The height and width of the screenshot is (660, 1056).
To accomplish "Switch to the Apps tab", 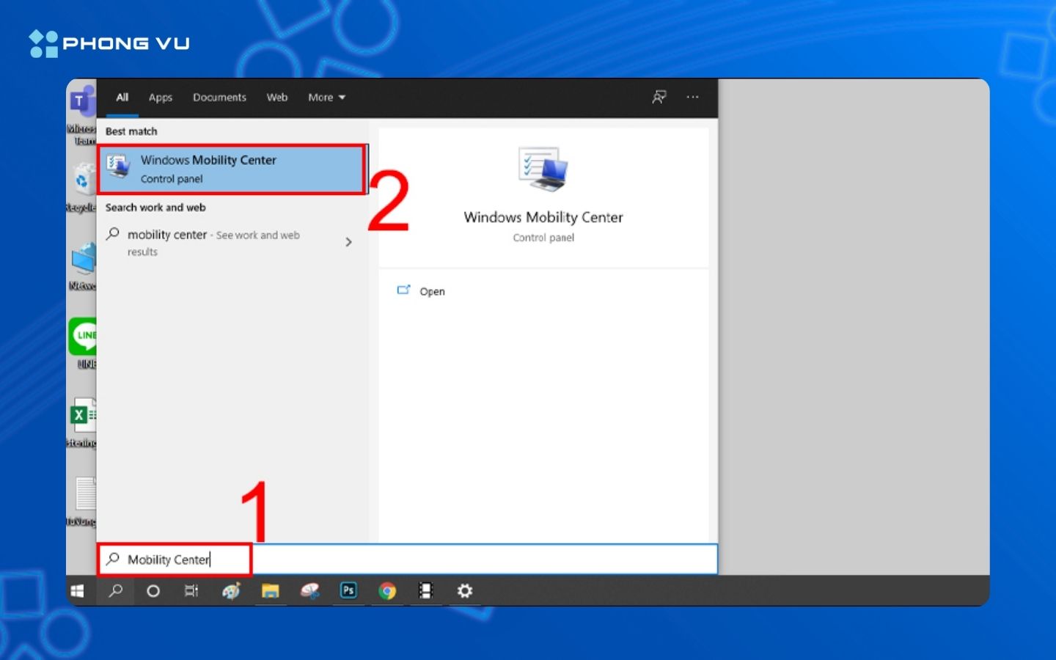I will pyautogui.click(x=160, y=97).
